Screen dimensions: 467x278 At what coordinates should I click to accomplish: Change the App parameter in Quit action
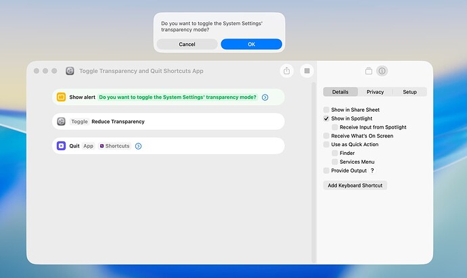[x=88, y=146]
